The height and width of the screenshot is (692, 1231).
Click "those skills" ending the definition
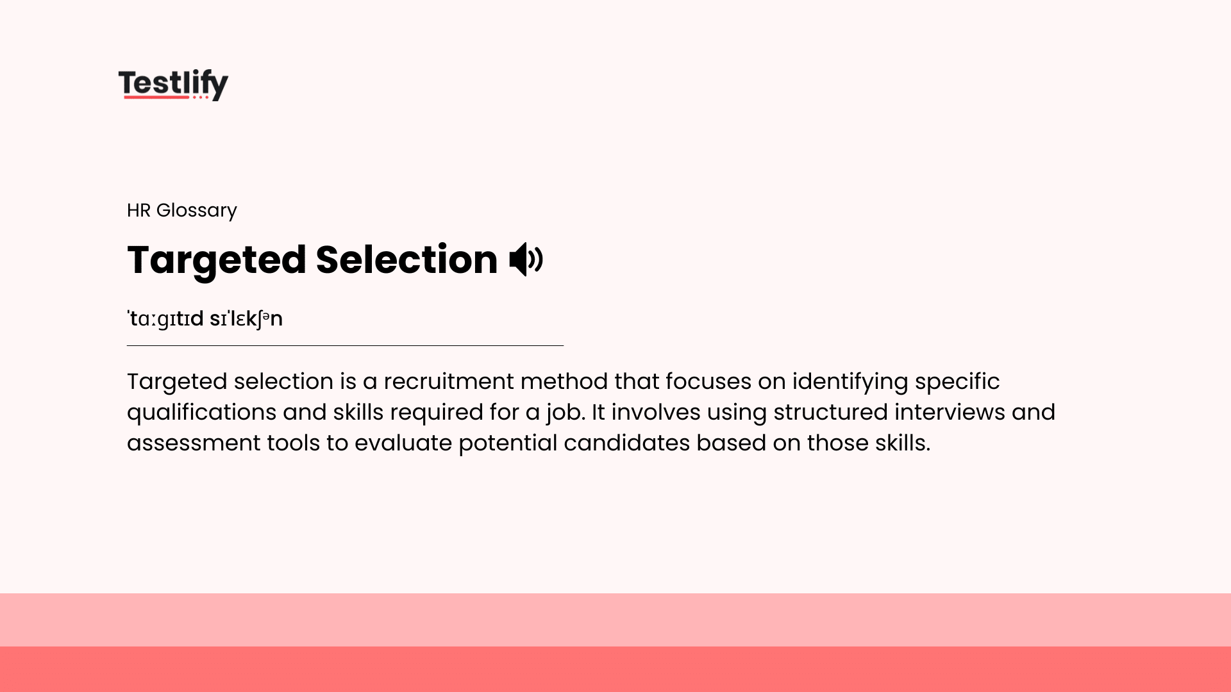coord(868,443)
